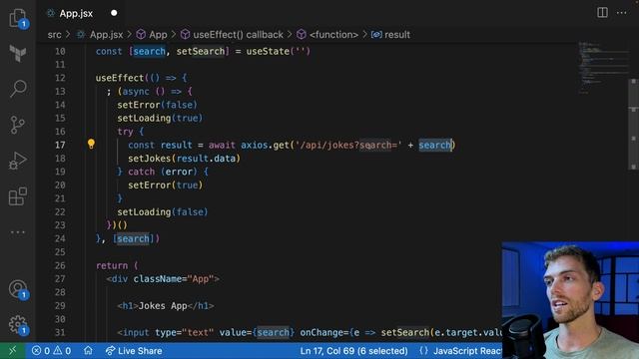Open src breadcrumb segment
Image resolution: width=639 pixels, height=359 pixels.
(x=54, y=35)
